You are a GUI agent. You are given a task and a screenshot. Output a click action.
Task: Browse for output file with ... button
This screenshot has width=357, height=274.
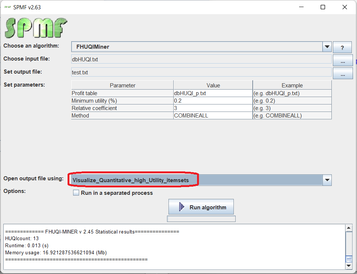click(x=342, y=73)
